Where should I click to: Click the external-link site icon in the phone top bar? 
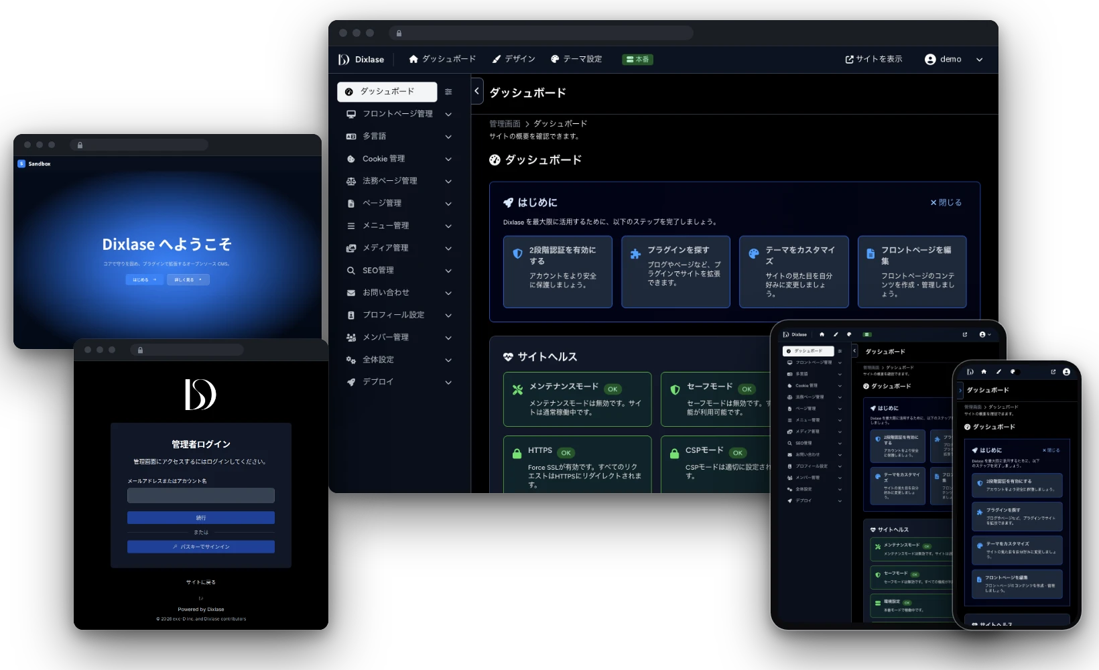coord(1053,372)
